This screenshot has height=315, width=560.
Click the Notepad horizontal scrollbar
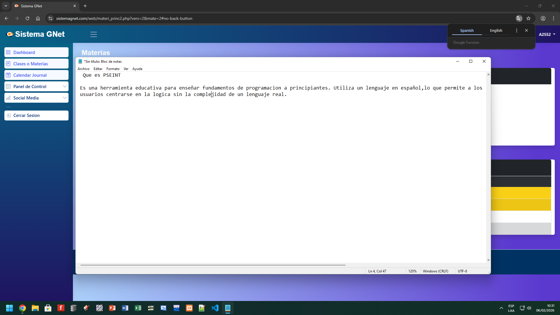click(x=213, y=265)
